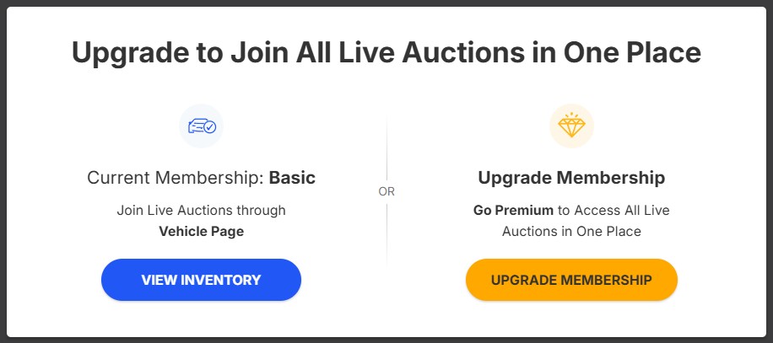Click the 'Auctions in One Place' description line

click(571, 231)
